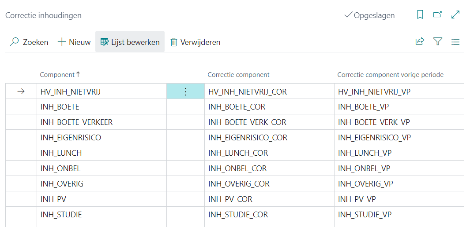Viewport: 470px width, 227px height.
Task: Click the bookmark icon in header
Action: click(420, 15)
